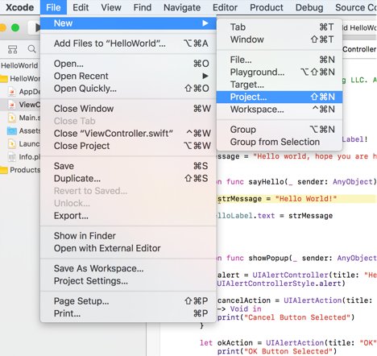Click the Info.plist file icon
Screen dimensions: 377x356
click(12, 157)
